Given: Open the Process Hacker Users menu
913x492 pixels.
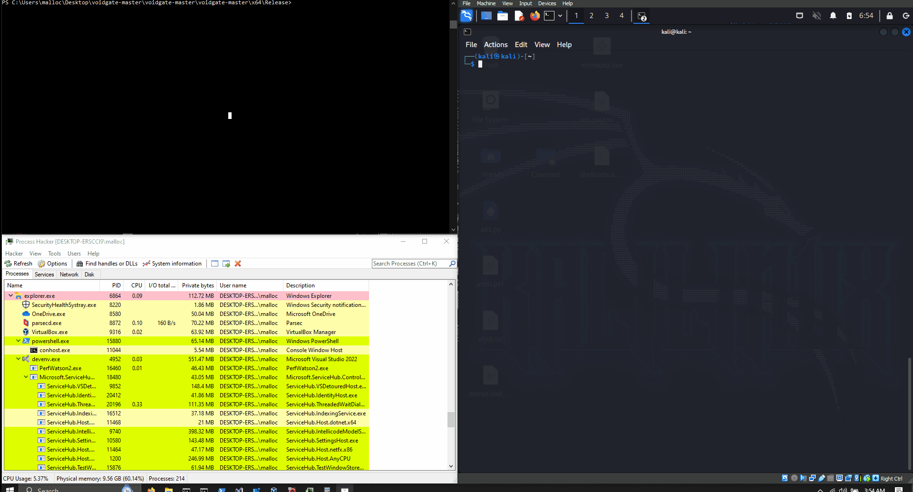Looking at the screenshot, I should [x=74, y=254].
